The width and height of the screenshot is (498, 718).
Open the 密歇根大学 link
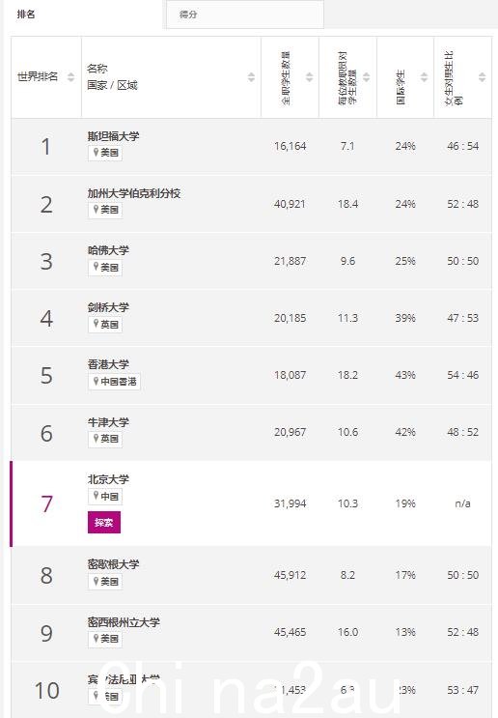point(114,564)
